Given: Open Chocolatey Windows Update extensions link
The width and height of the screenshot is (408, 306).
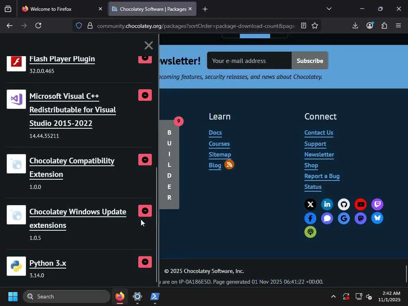Looking at the screenshot, I should pyautogui.click(x=78, y=219).
